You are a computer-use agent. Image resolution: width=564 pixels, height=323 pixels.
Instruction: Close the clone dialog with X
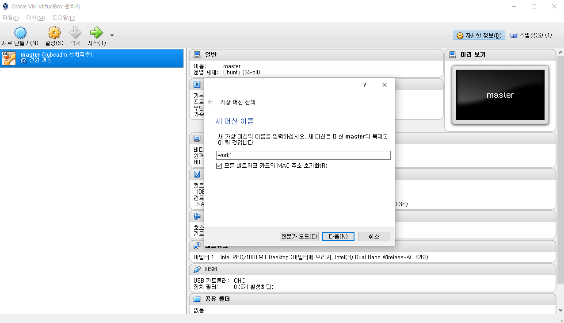(385, 85)
